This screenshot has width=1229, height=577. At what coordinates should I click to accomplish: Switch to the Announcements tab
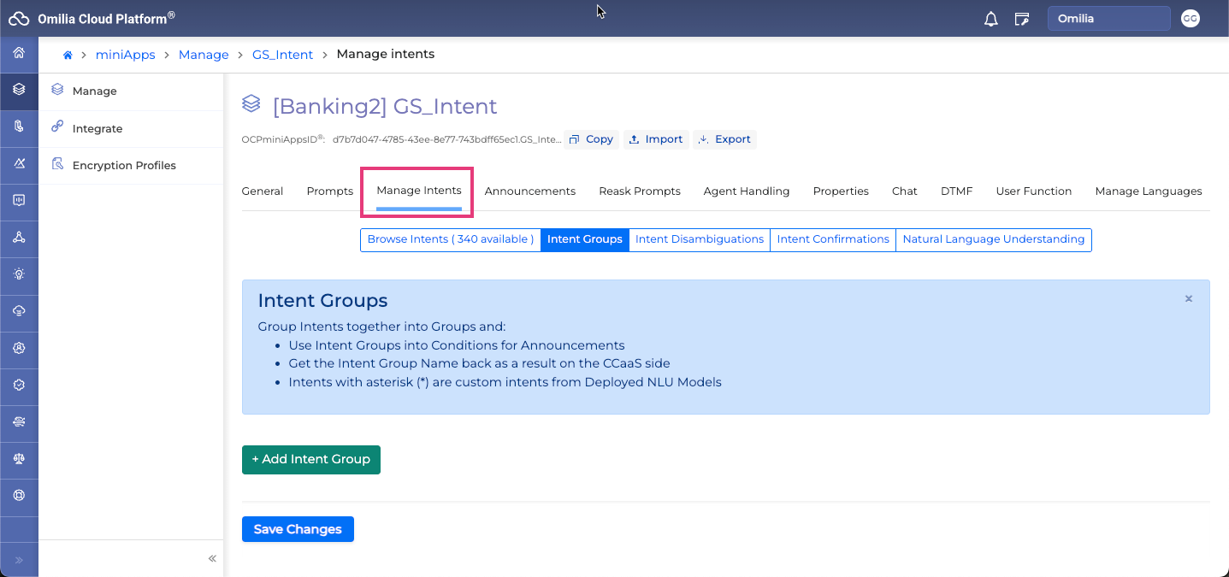click(529, 191)
